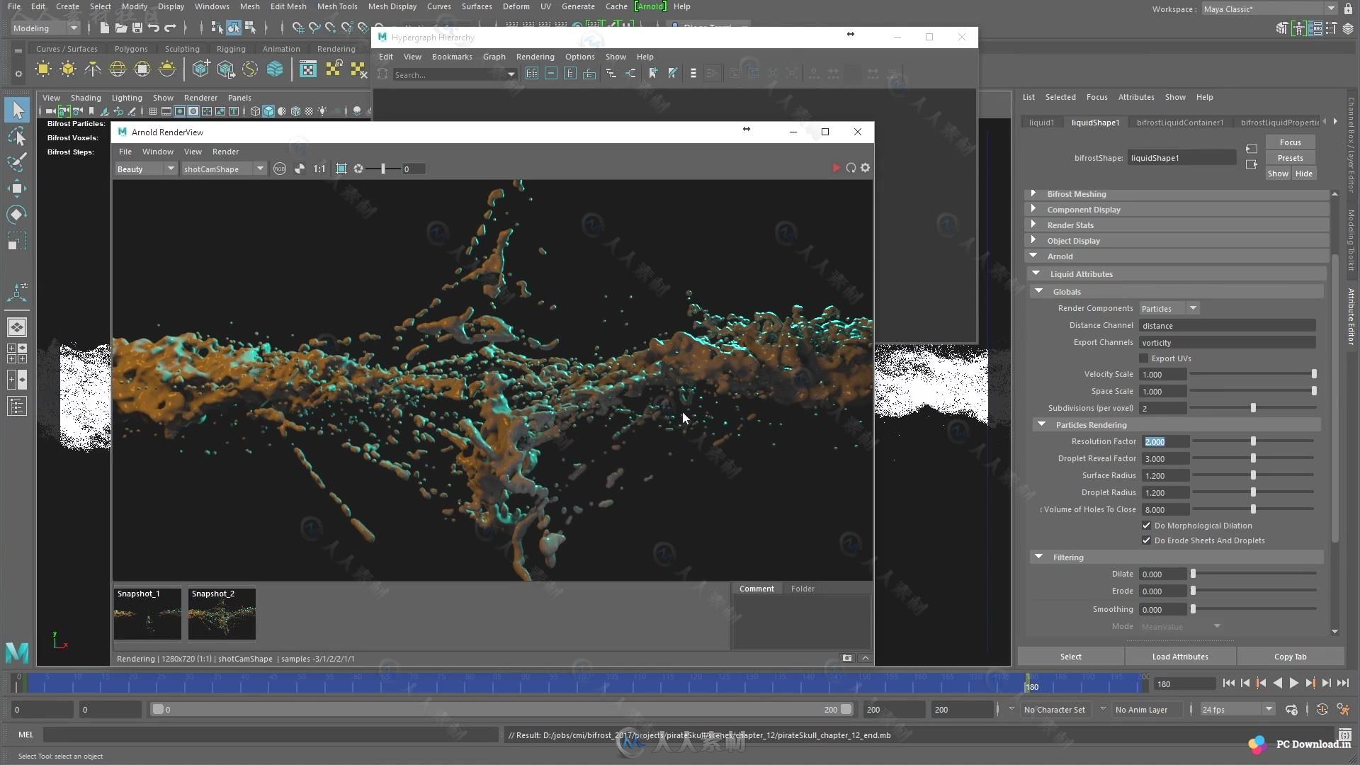This screenshot has height=765, width=1360.
Task: Click the Arnold curve collector shelf icon
Action: (x=250, y=69)
